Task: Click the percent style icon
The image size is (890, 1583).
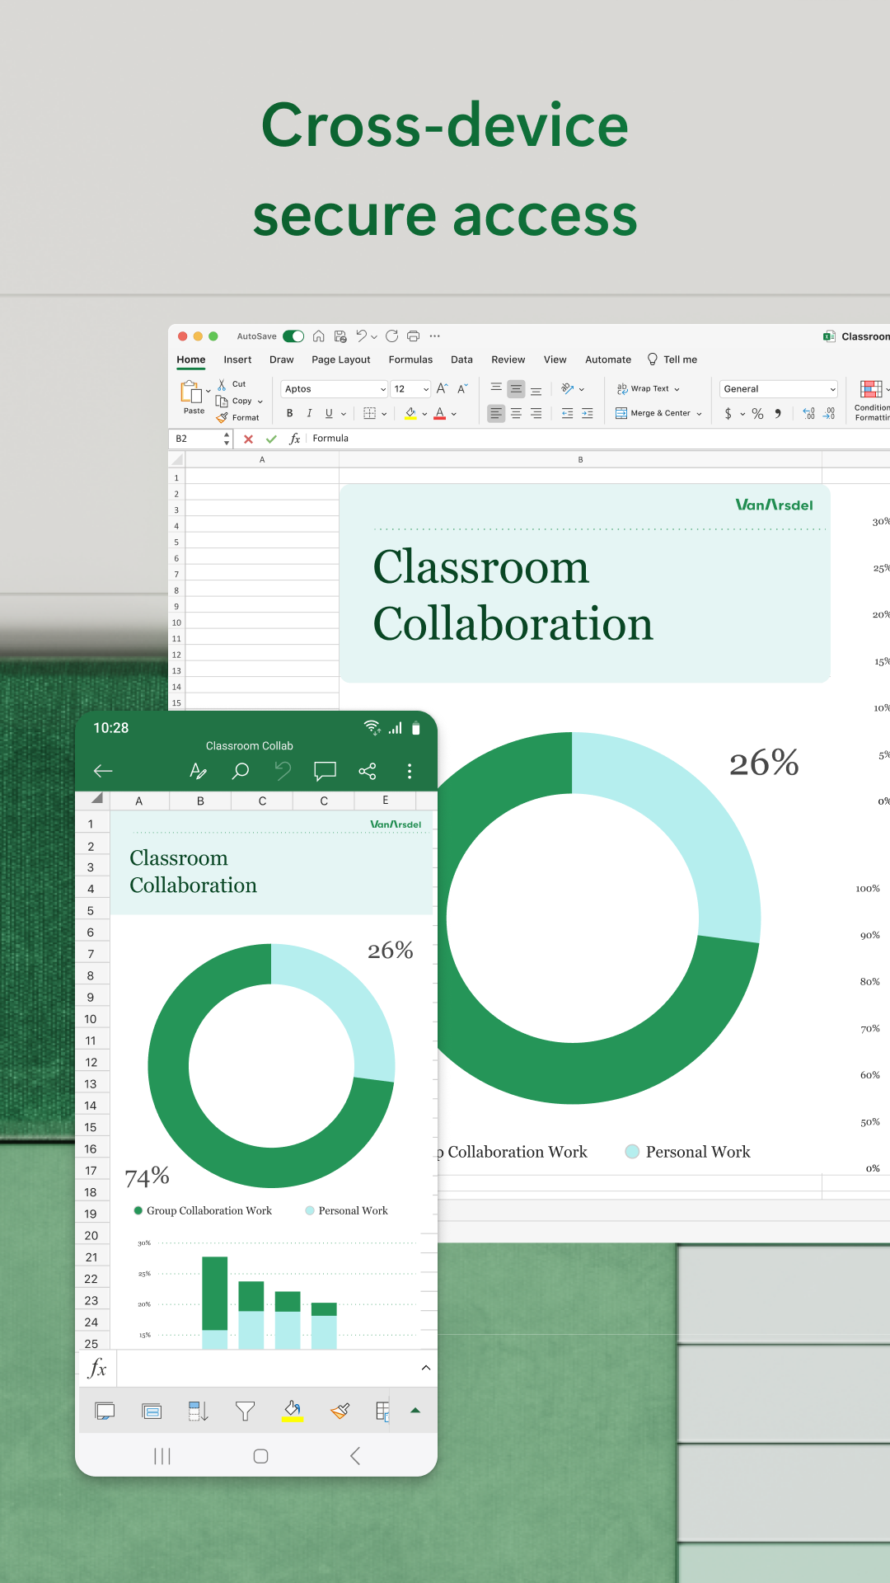Action: [757, 413]
